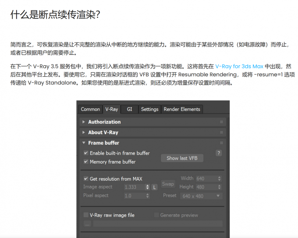Toggle the L aspect lock button
The width and height of the screenshot is (298, 238).
(155, 187)
